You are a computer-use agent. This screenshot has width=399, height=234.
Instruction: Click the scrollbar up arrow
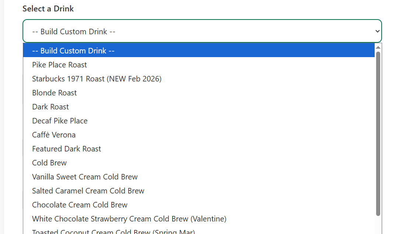point(378,47)
